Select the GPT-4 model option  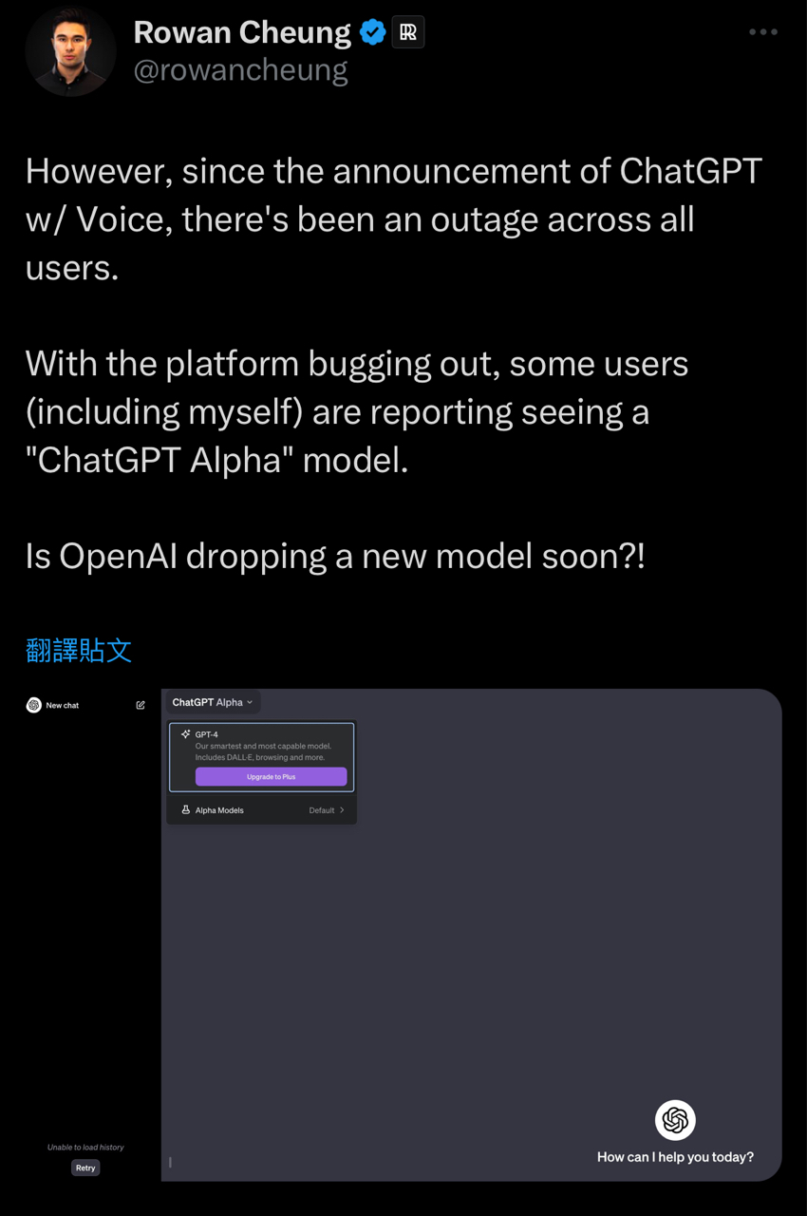click(262, 757)
